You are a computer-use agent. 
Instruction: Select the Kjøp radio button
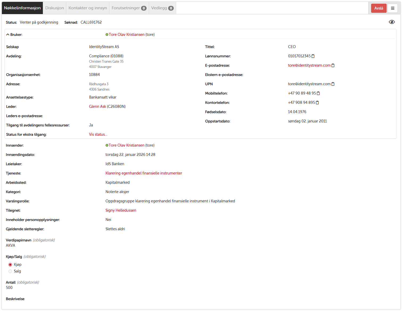point(10,265)
